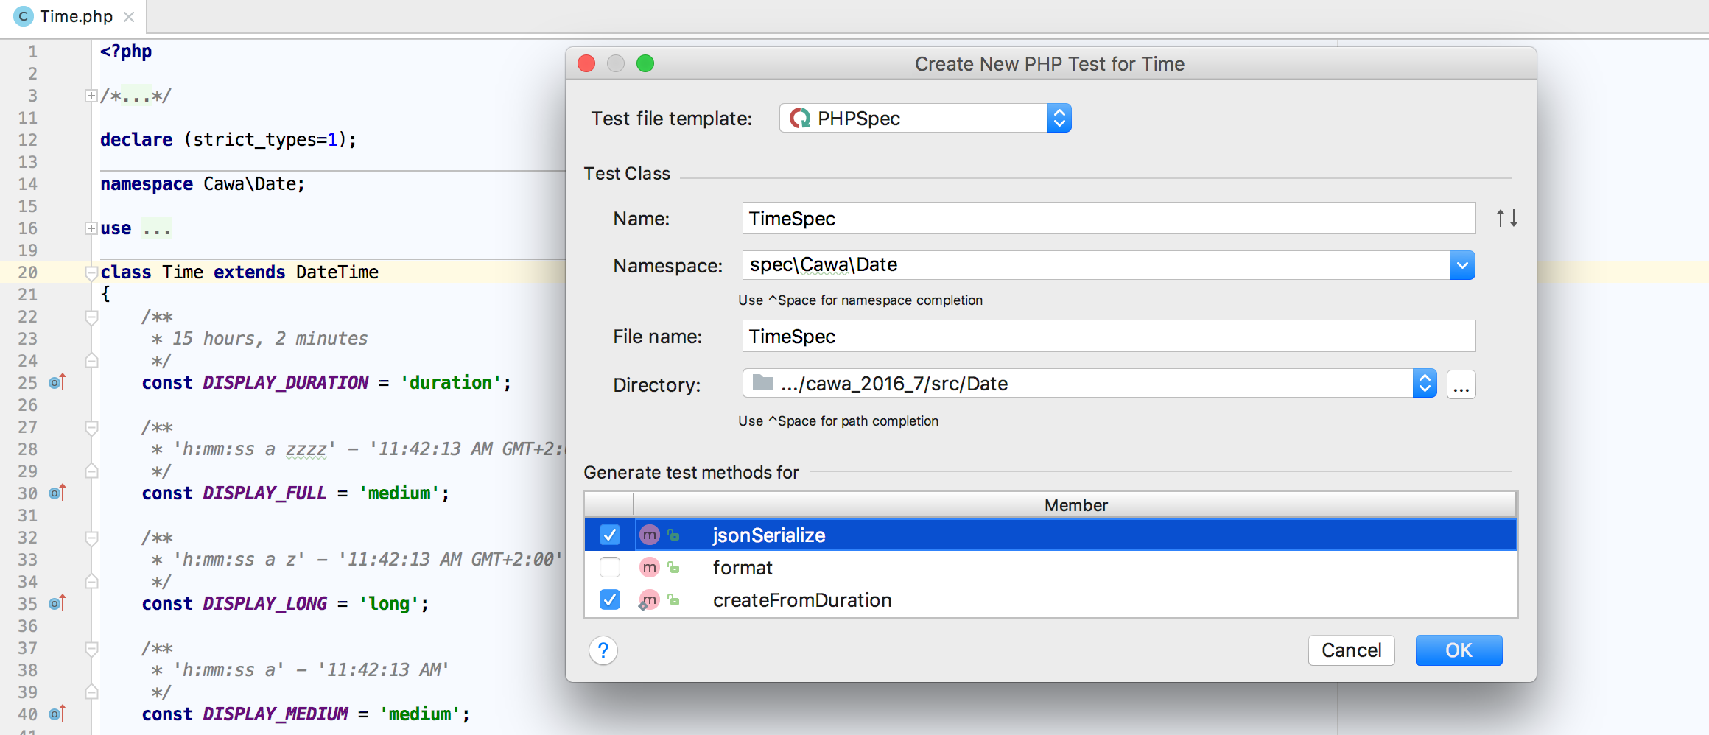
Task: Browse directory with the ellipsis button
Action: click(x=1461, y=384)
